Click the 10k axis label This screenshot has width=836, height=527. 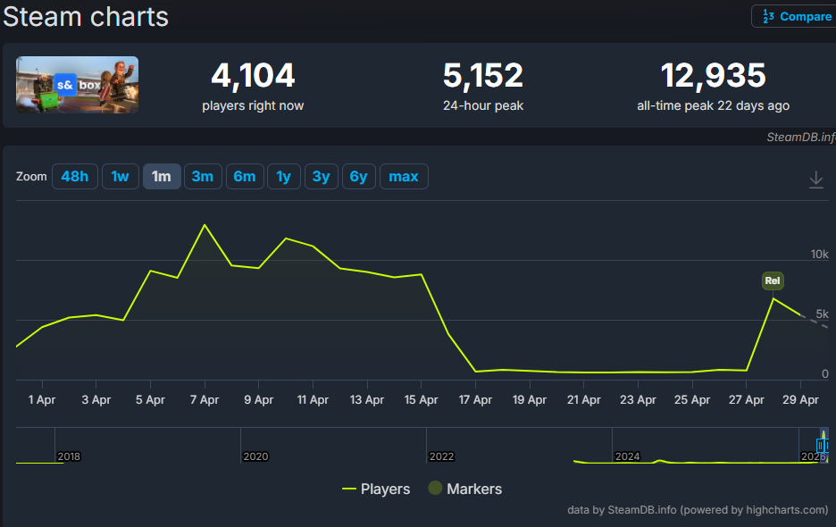click(x=819, y=255)
